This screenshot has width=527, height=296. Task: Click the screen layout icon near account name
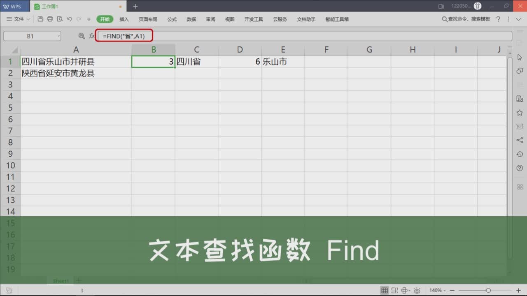coord(441,6)
